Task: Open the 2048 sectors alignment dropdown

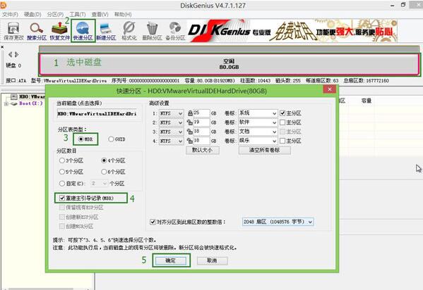Action: point(278,222)
